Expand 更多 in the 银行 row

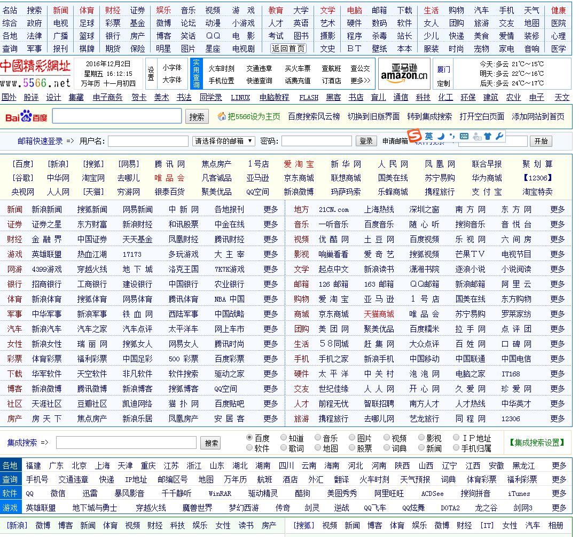pos(271,284)
